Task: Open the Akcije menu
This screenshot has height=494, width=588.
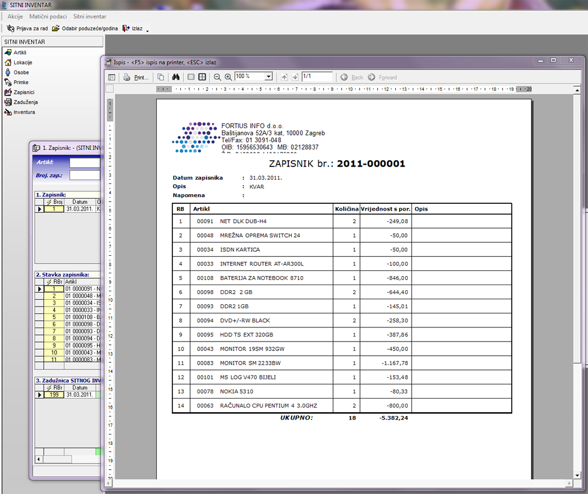Action: (15, 16)
